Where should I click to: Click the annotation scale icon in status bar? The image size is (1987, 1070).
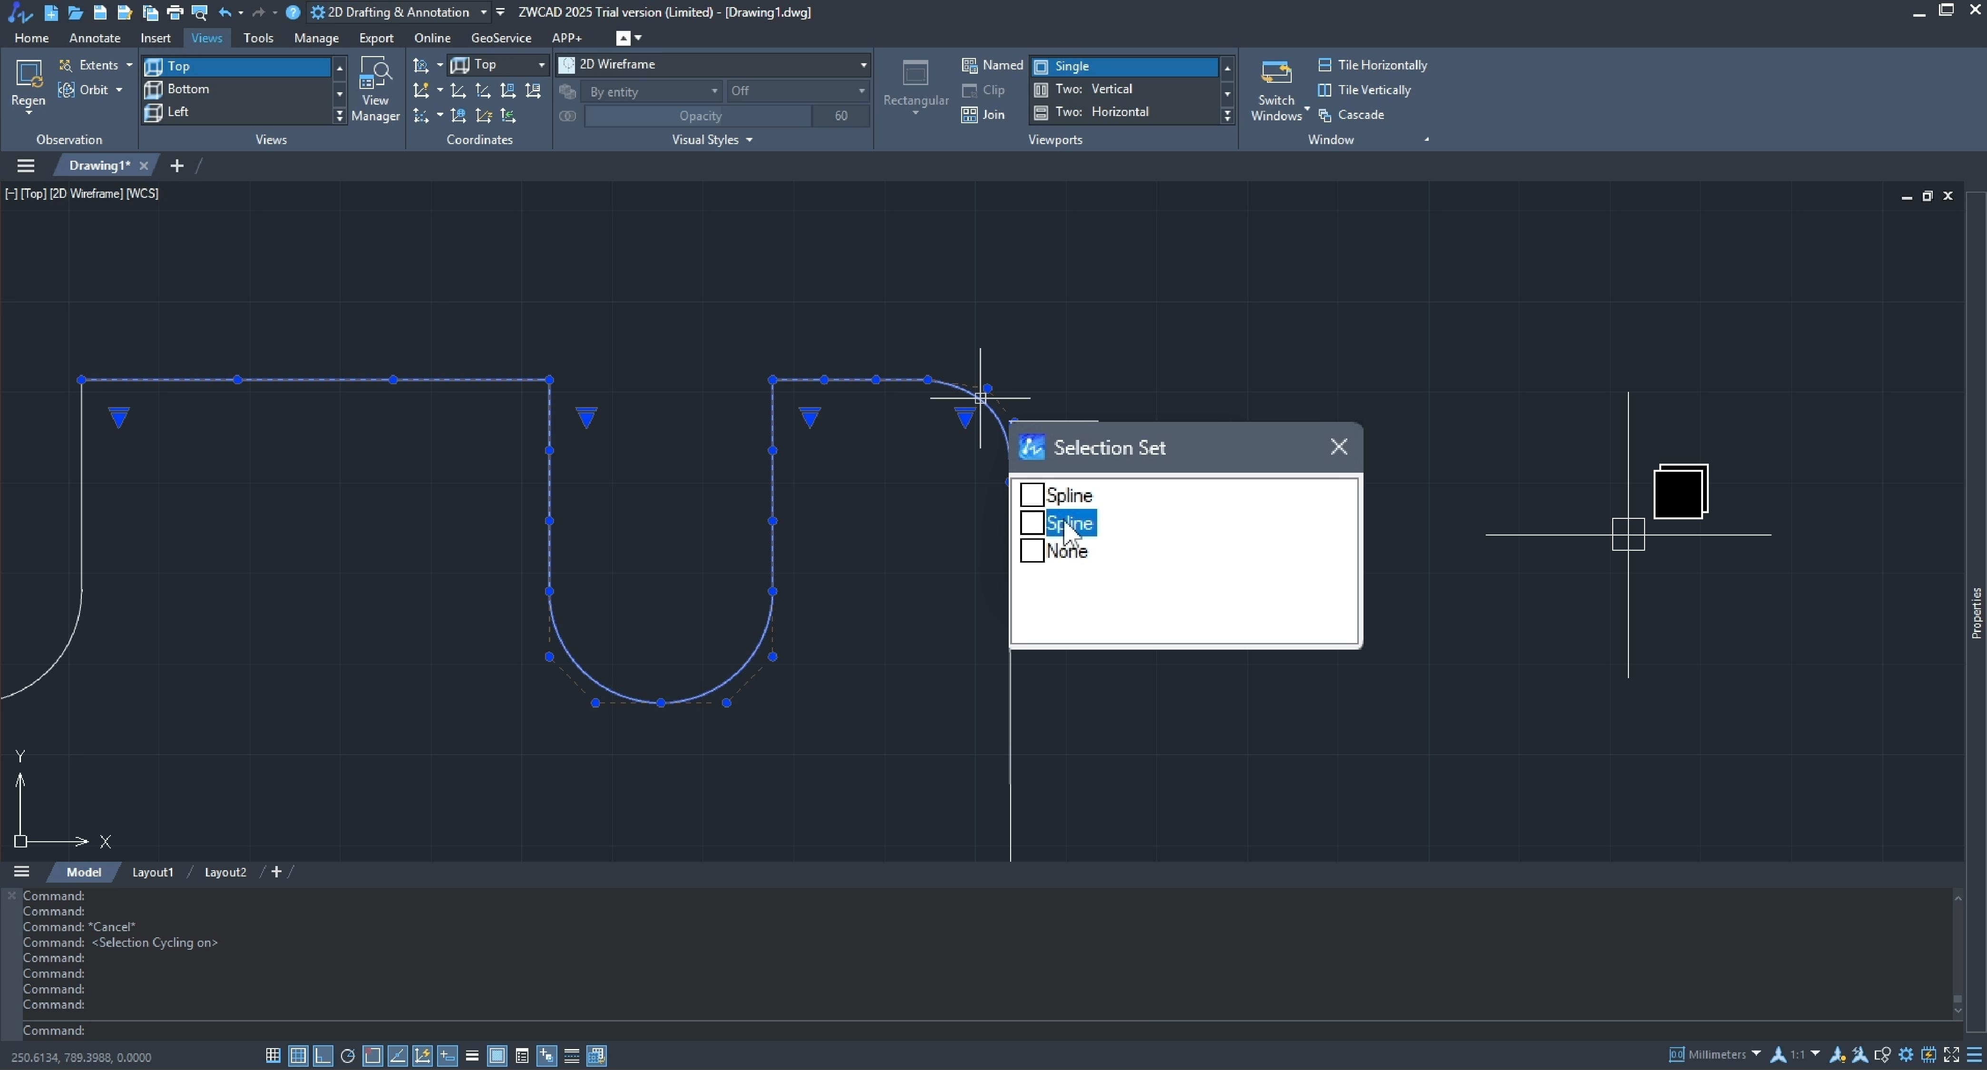1778,1055
